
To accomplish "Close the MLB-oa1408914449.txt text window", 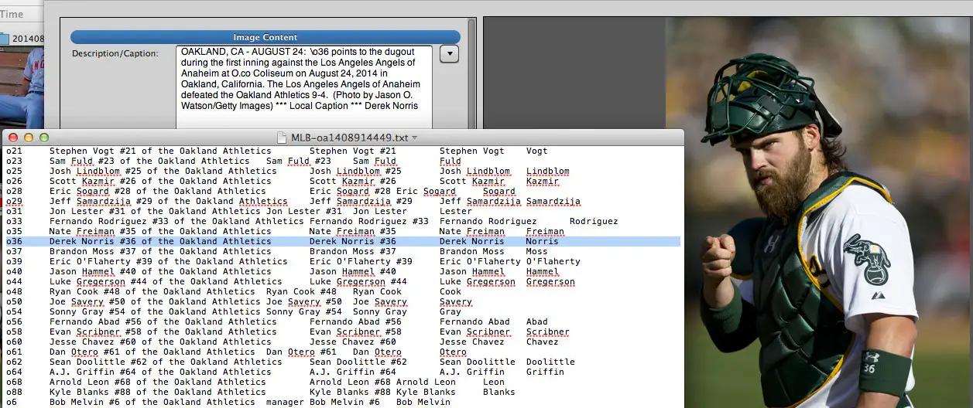I will click(12, 138).
